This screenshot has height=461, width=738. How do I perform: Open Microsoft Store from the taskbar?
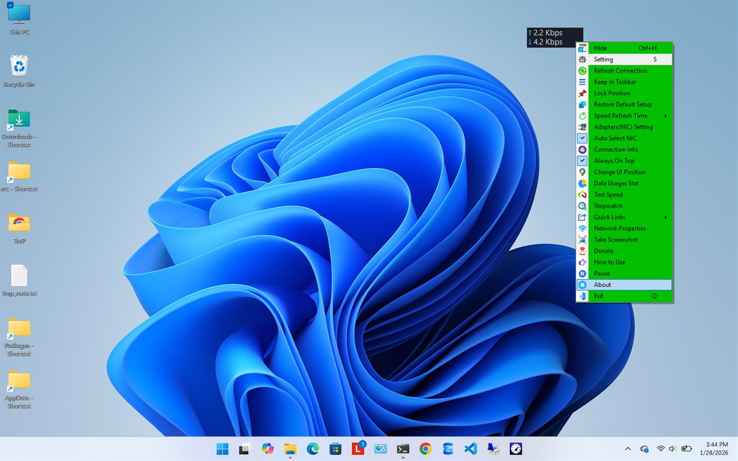(x=335, y=449)
